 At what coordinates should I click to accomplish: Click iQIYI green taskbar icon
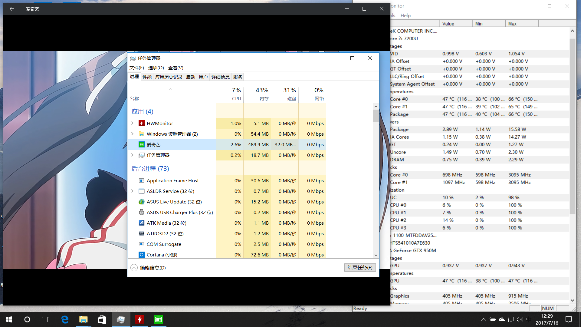[x=158, y=319]
